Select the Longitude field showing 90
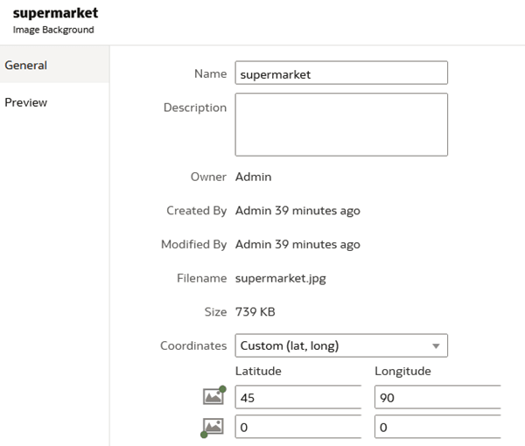Viewport: 525px width, 446px height. point(437,397)
